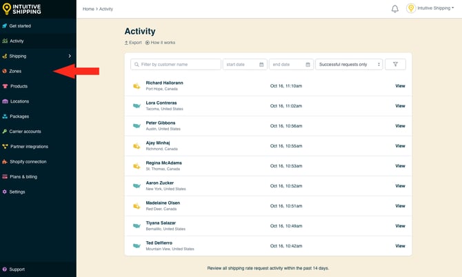Click the Export link
The height and width of the screenshot is (277, 462).
point(133,43)
